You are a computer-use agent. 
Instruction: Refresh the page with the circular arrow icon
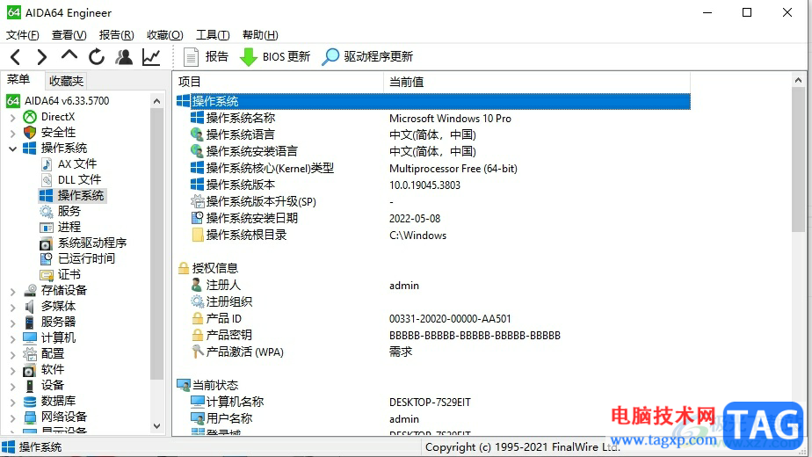click(97, 56)
